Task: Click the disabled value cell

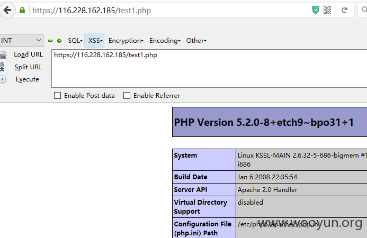Action: [250, 202]
